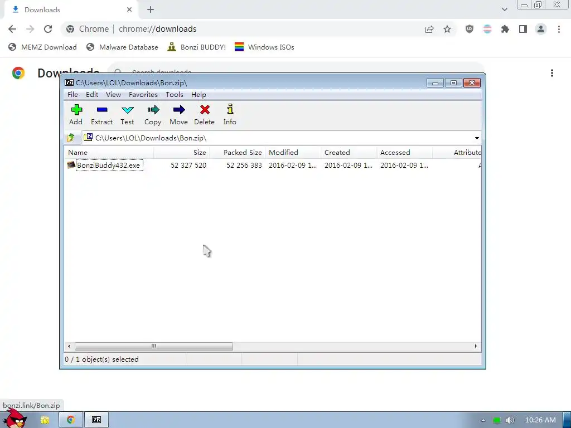The image size is (571, 428).
Task: Click the horizontal scrollbar thumb in 7-Zip
Action: point(154,346)
